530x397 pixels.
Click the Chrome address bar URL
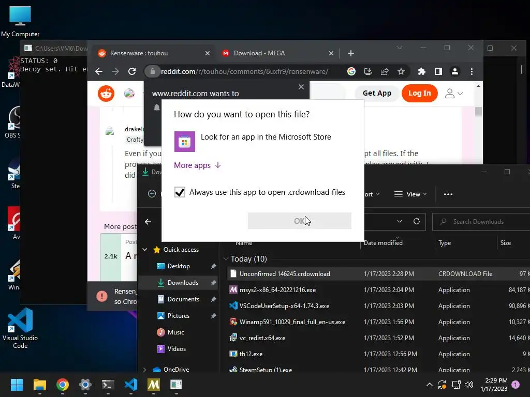tap(244, 71)
